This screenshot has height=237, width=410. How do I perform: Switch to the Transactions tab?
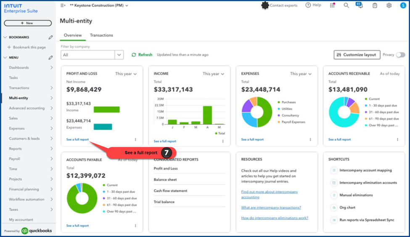tap(101, 35)
